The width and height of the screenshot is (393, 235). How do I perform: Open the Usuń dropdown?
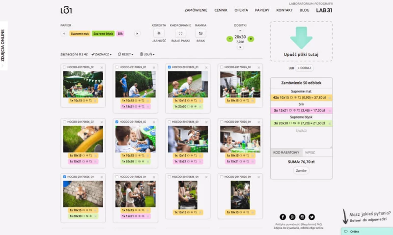coord(147,54)
